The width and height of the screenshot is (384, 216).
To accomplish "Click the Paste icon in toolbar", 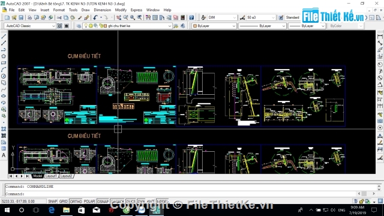I will tap(73, 17).
